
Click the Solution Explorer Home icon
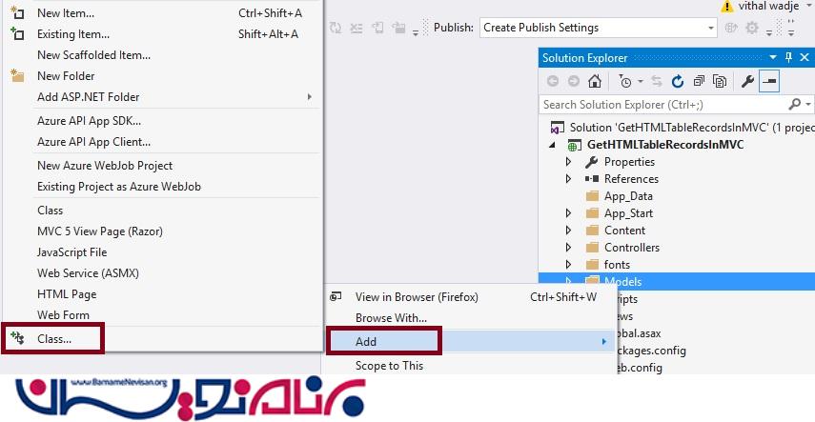click(595, 81)
